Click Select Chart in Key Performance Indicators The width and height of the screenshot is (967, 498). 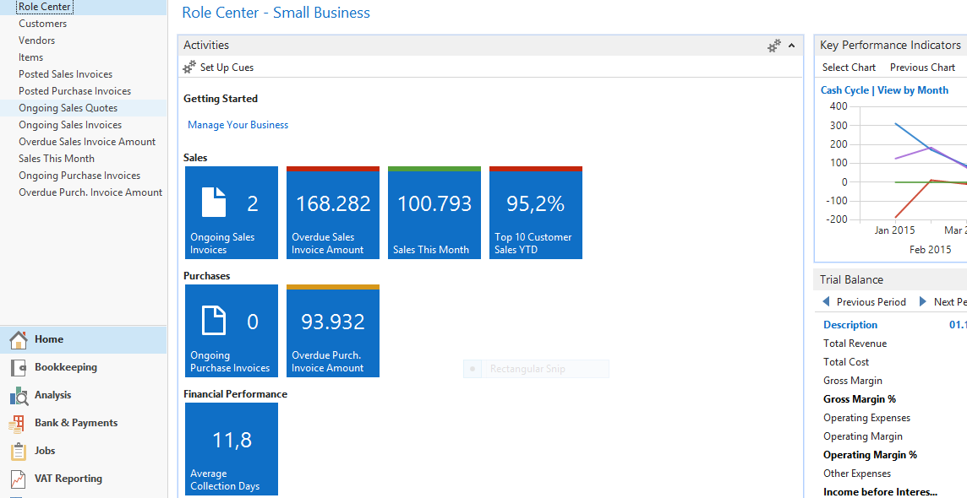pos(849,68)
